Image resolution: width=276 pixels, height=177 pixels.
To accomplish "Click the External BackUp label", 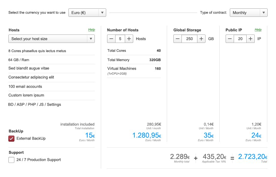I will (x=31, y=139).
